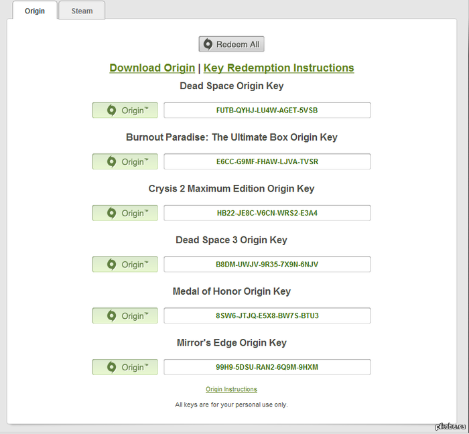Click the Medal of Honor Origin Key heading
The image size is (469, 434).
[232, 291]
